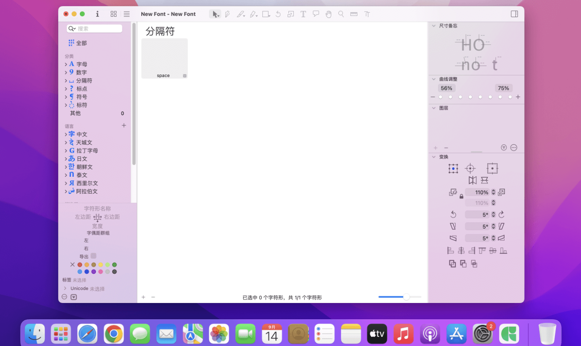Select the Annotation speech bubble tool
The image size is (581, 346).
point(316,14)
